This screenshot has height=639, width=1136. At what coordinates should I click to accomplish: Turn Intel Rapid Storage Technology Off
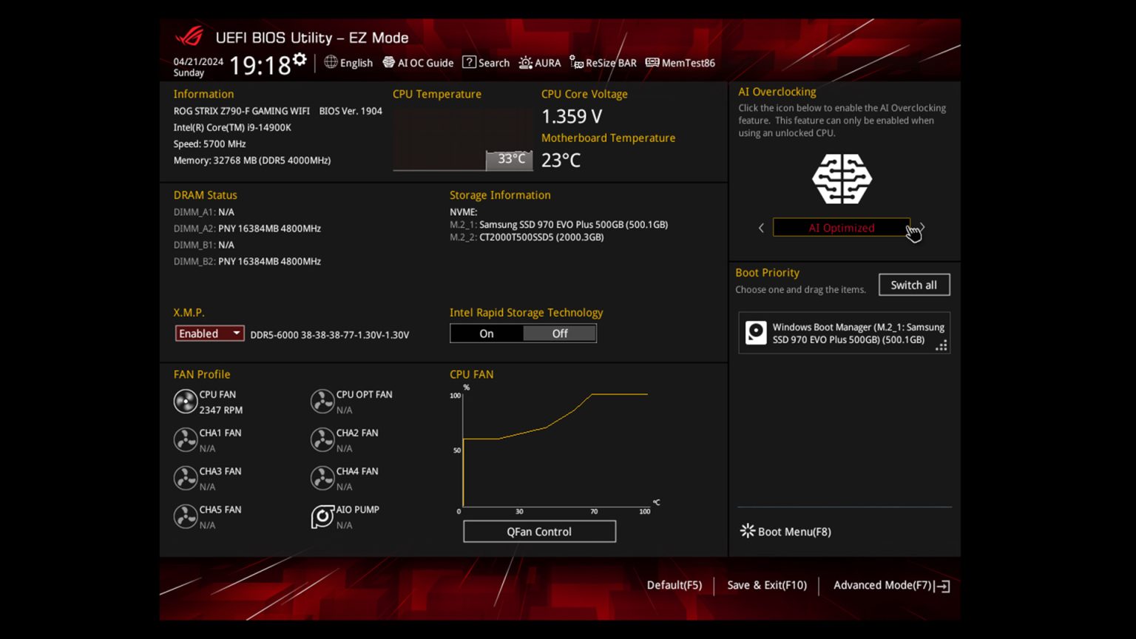(x=560, y=334)
